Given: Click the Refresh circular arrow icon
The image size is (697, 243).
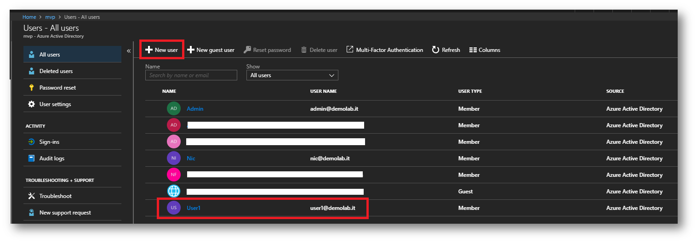Looking at the screenshot, I should tap(435, 50).
